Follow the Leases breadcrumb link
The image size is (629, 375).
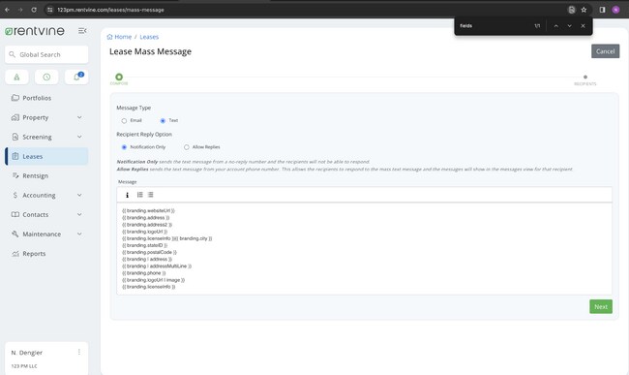149,37
